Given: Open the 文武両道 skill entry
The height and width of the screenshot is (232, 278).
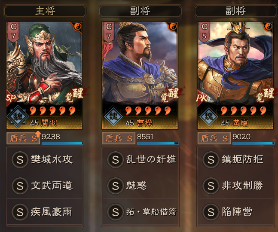Looking at the screenshot, I should coord(45,186).
